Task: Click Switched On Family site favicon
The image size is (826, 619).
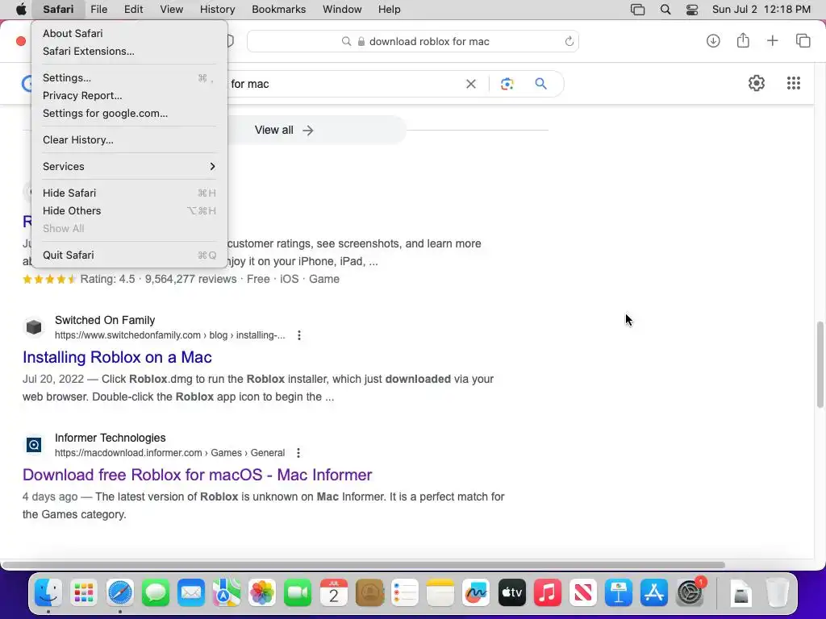Action: point(34,327)
